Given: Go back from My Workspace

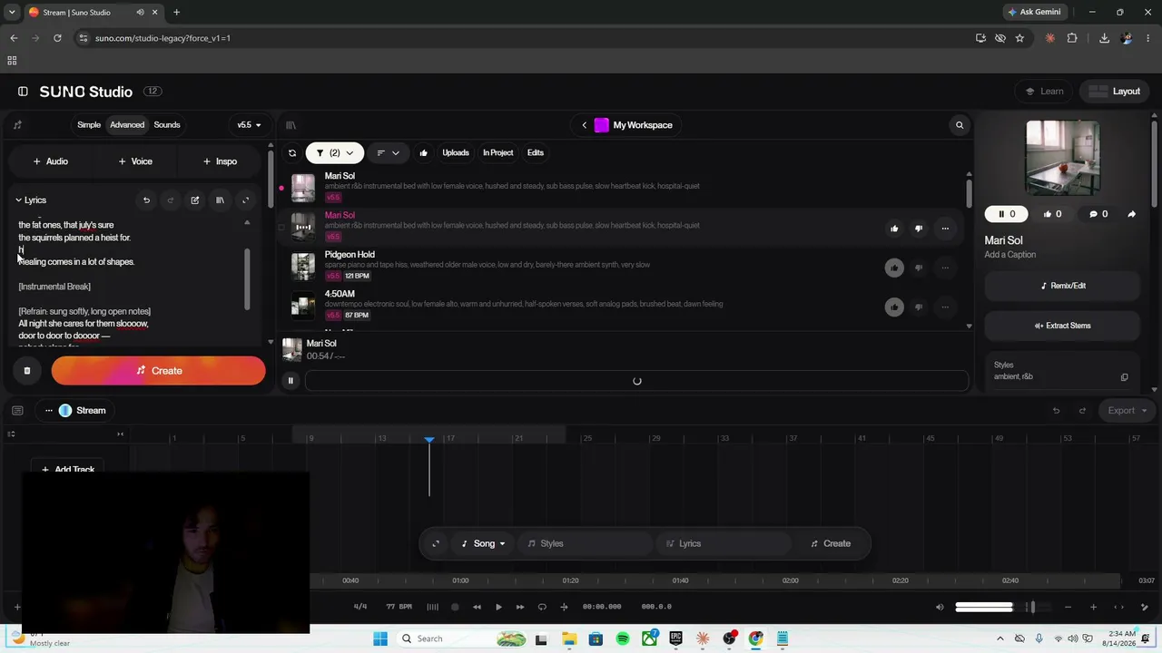Looking at the screenshot, I should point(585,125).
